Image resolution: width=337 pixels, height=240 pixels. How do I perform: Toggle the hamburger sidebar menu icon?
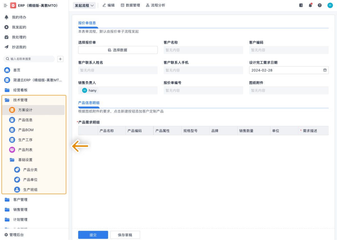pyautogui.click(x=5, y=5)
